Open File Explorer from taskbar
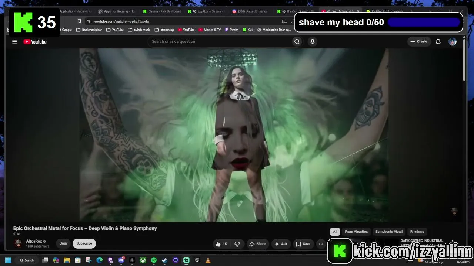This screenshot has height=266, width=474. coord(67,260)
